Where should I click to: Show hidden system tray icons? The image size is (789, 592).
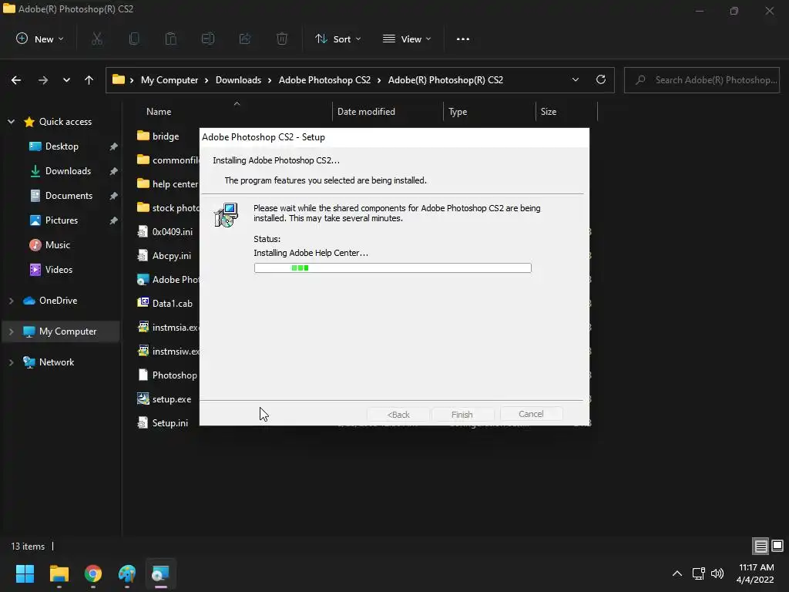677,573
